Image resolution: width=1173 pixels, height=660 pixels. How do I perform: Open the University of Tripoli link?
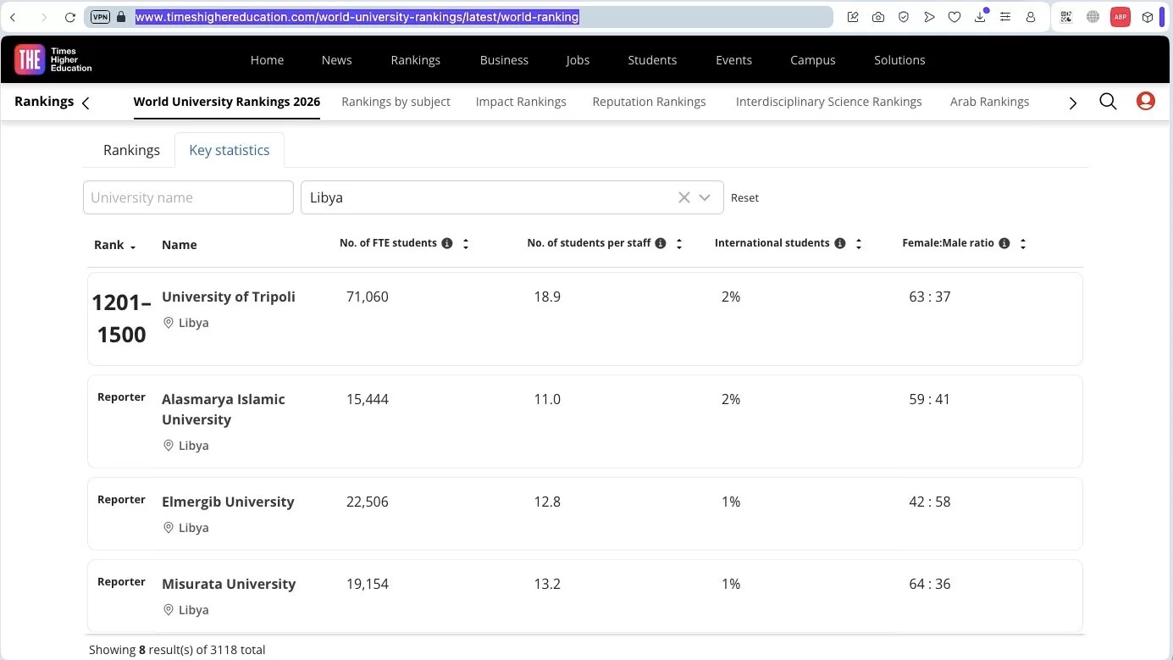pyautogui.click(x=229, y=297)
